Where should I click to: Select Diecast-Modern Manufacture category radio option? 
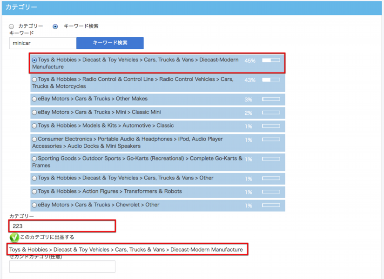coord(34,60)
